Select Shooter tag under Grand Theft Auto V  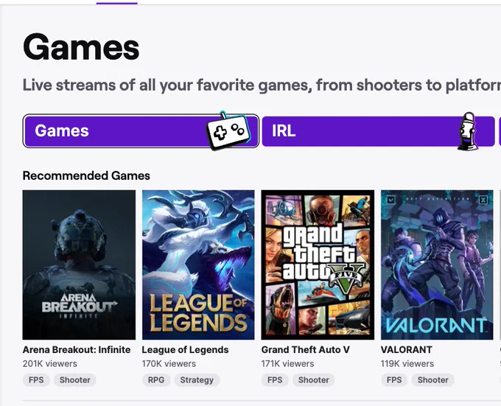point(313,379)
